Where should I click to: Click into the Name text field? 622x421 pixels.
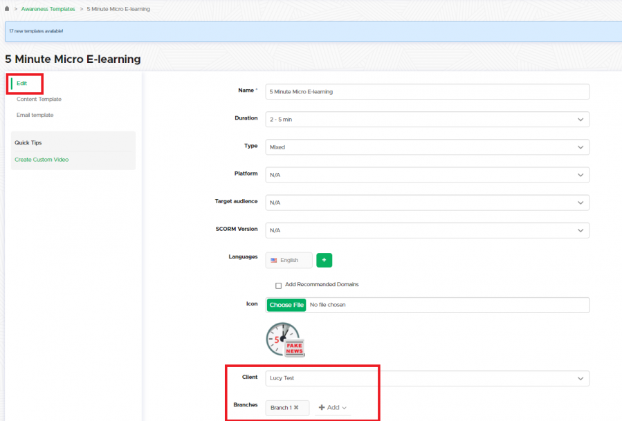coord(427,91)
